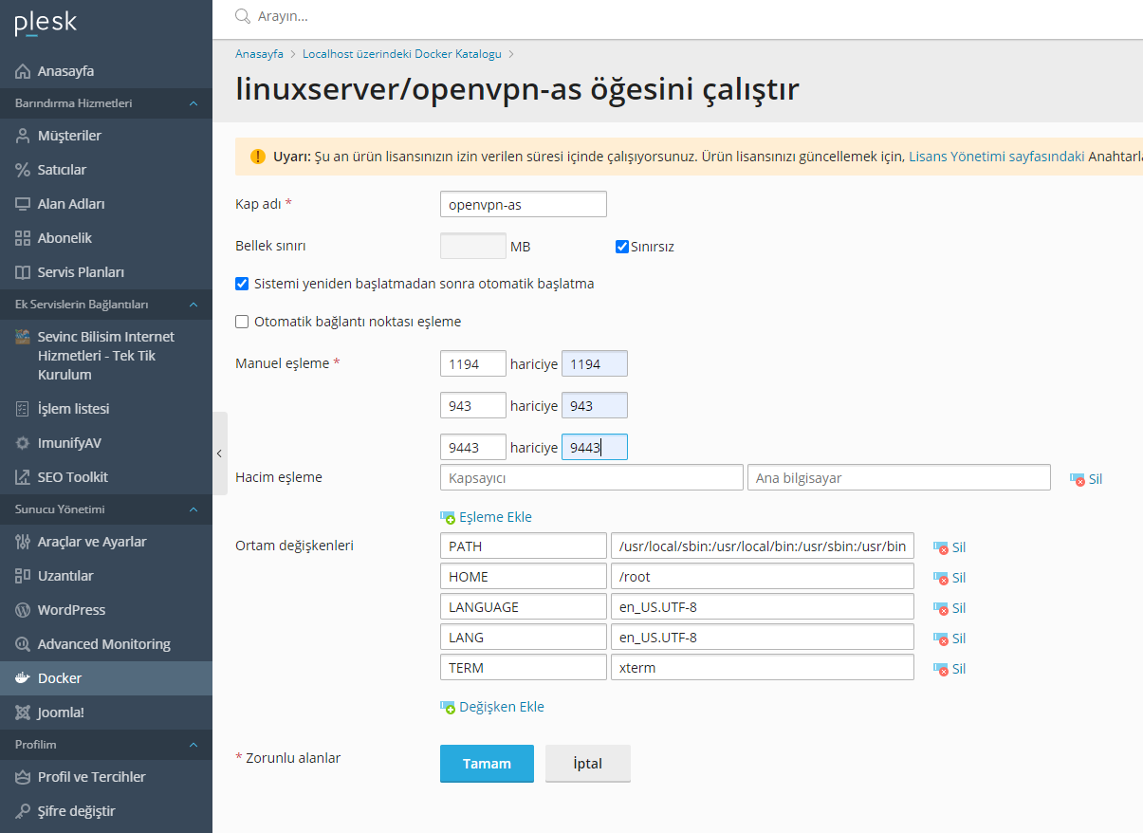Click the Anasayfa breadcrumb link
This screenshot has width=1143, height=833.
259,54
